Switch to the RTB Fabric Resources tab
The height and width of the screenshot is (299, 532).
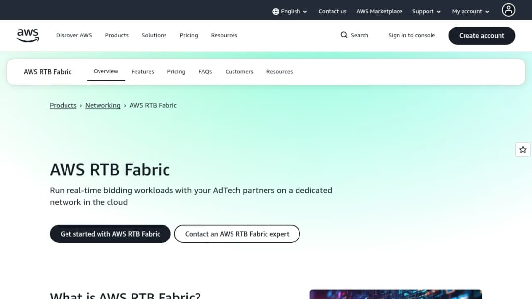pos(280,72)
